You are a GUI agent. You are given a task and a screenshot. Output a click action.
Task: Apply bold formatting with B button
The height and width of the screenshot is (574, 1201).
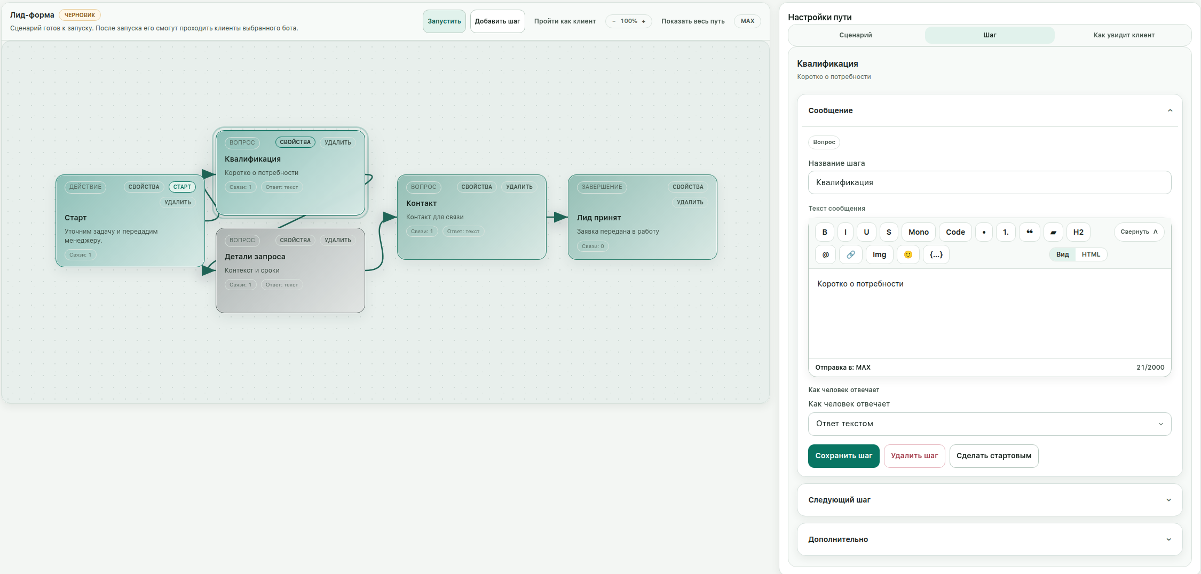tap(825, 232)
